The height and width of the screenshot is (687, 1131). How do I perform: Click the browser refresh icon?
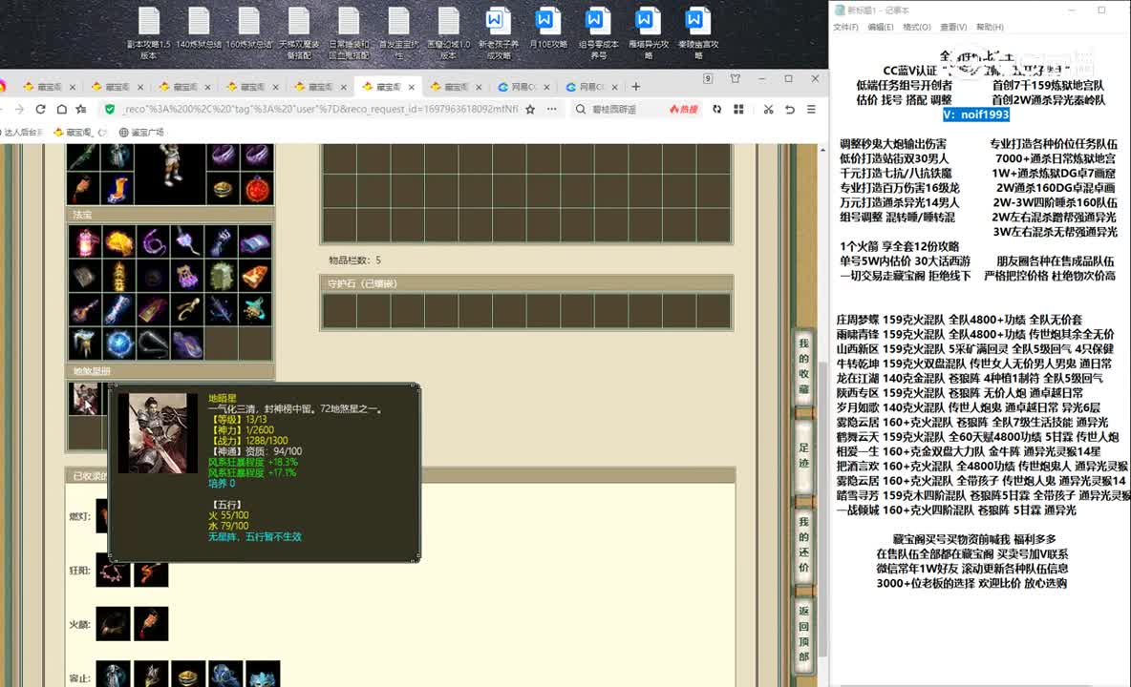coord(40,109)
